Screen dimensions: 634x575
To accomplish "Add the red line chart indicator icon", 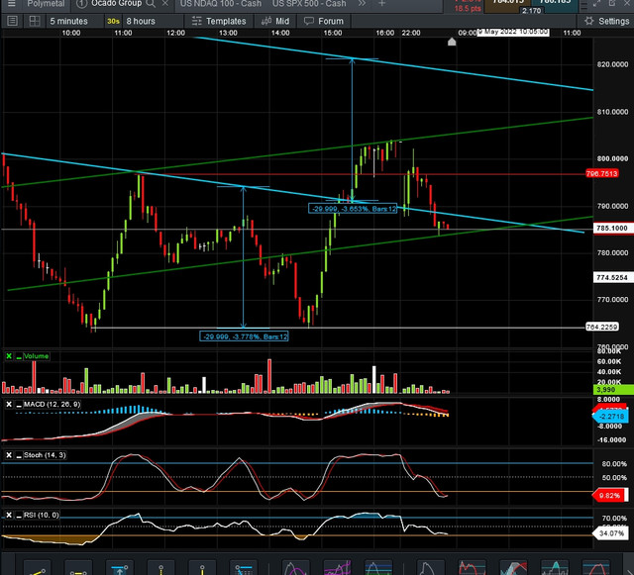I will tap(472, 567).
